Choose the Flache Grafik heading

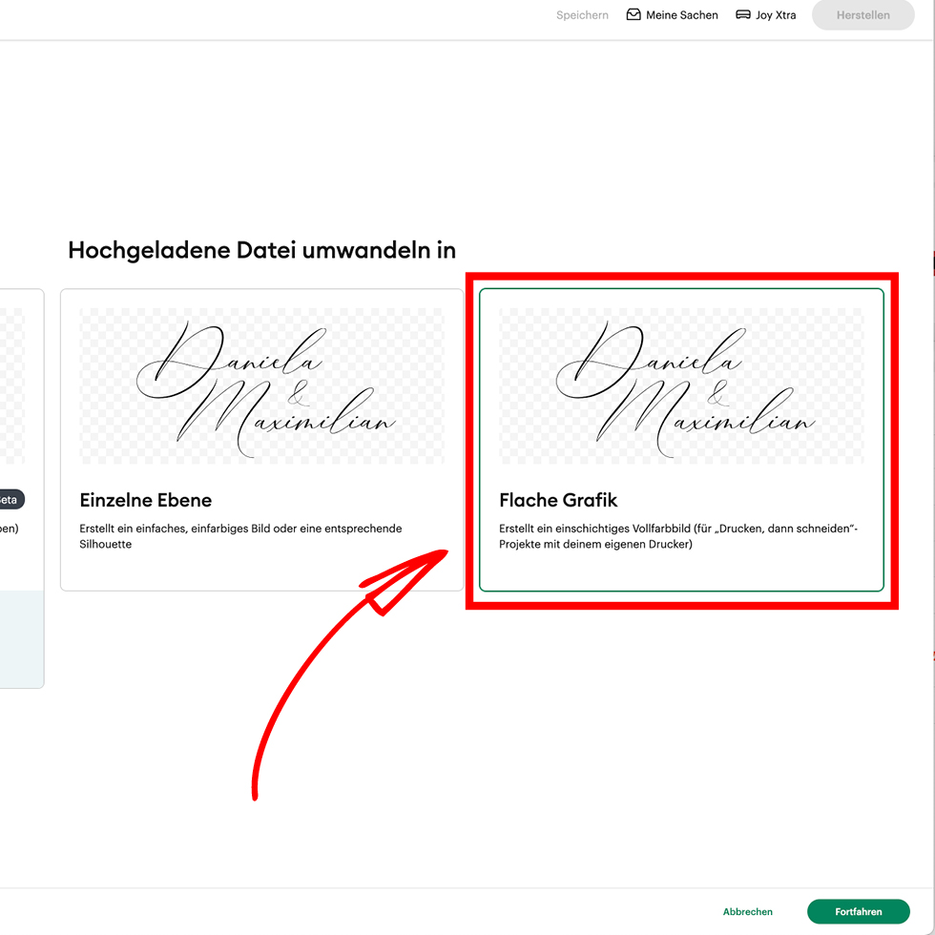pos(558,500)
